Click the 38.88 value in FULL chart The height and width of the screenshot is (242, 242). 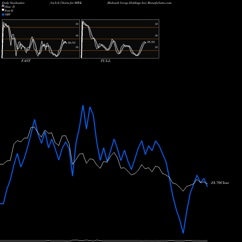pyautogui.click(x=151, y=42)
